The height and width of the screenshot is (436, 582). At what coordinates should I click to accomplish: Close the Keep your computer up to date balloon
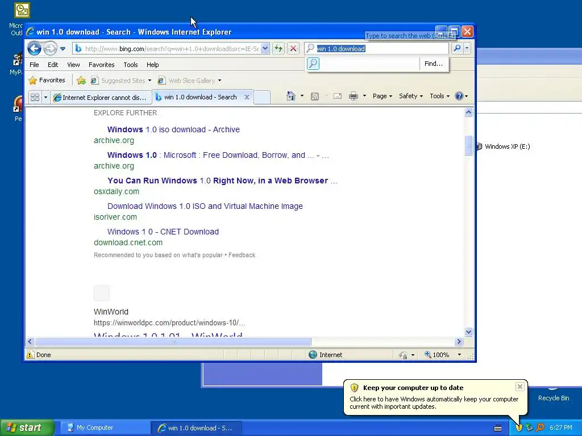[x=519, y=387]
